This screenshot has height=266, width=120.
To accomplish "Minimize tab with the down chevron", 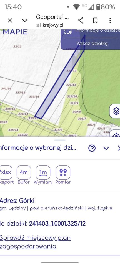I will [x=25, y=21].
